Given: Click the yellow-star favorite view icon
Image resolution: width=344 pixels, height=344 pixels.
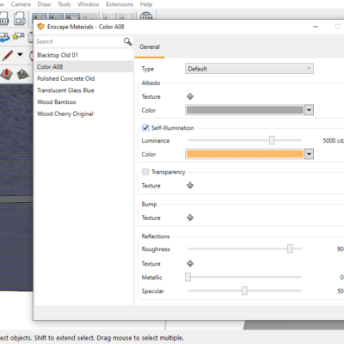Looking at the screenshot, I should click(19, 36).
